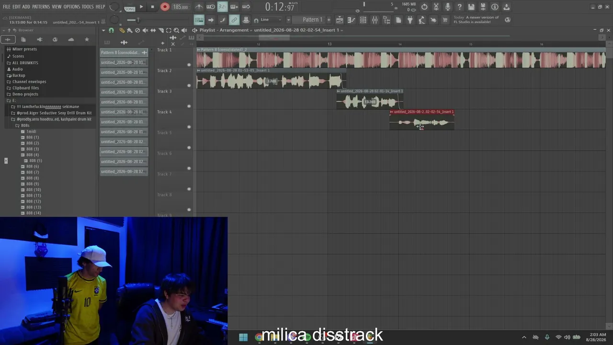Image resolution: width=613 pixels, height=345 pixels.
Task: Open the Playlist view icon
Action: (x=340, y=20)
